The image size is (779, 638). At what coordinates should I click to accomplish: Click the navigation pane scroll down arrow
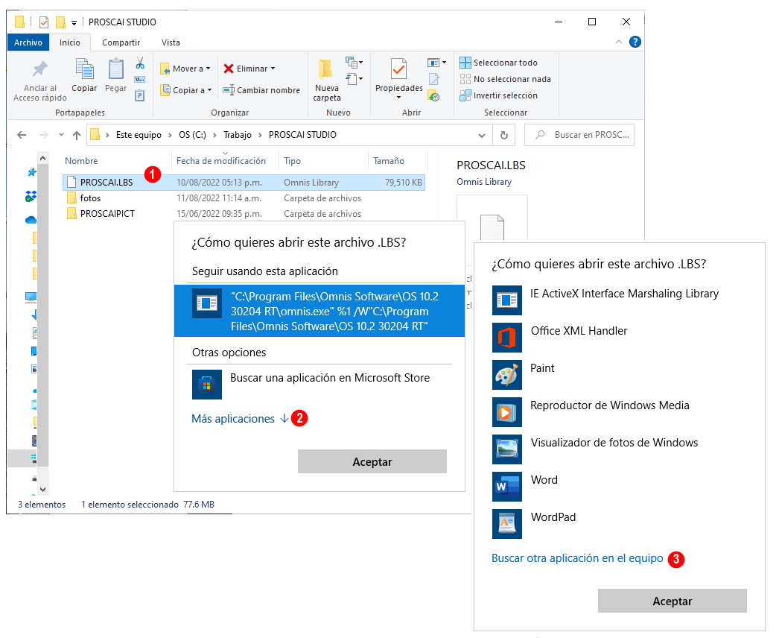pos(42,490)
